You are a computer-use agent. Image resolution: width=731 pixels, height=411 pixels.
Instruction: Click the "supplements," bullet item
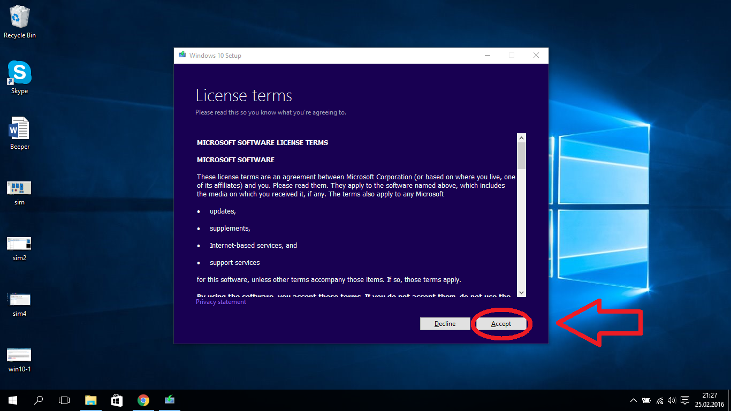pyautogui.click(x=230, y=229)
